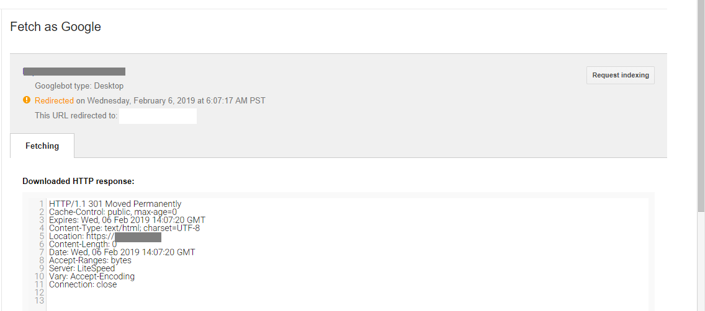The image size is (705, 311).
Task: Click the Content-Type text/html header line
Action: coord(124,228)
